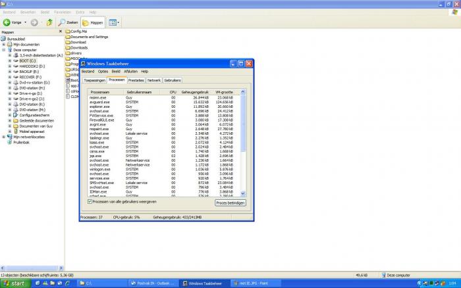
Task: Open the Vorige history dropdown arrow
Action: 25,22
